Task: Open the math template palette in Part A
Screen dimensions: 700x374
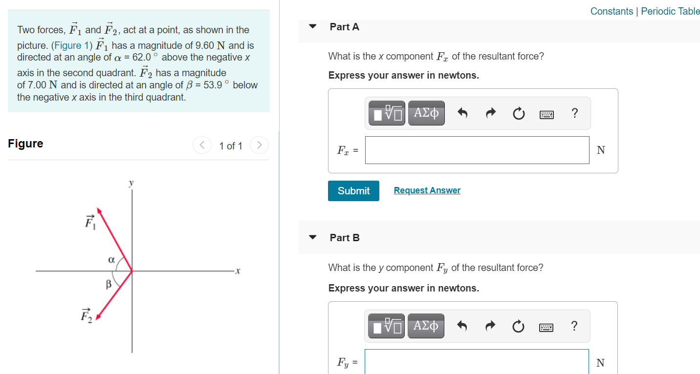Action: [386, 113]
